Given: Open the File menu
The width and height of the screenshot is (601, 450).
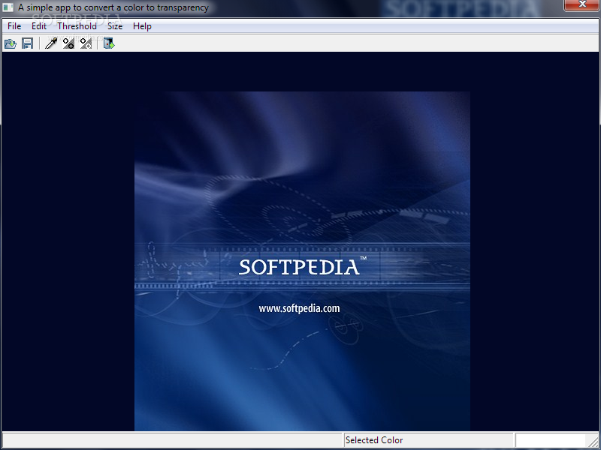Looking at the screenshot, I should 14,26.
